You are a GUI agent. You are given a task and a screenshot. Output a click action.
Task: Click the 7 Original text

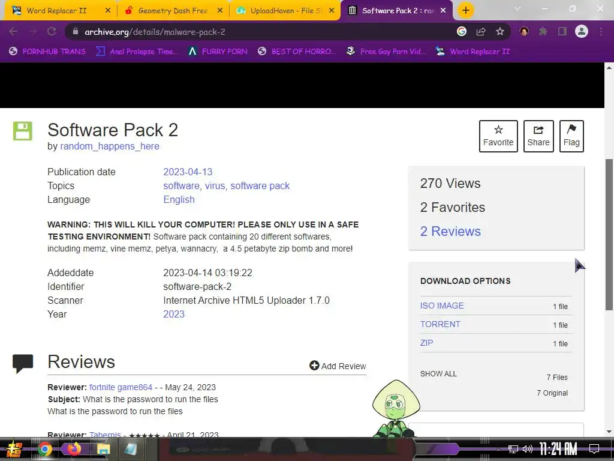tap(552, 393)
